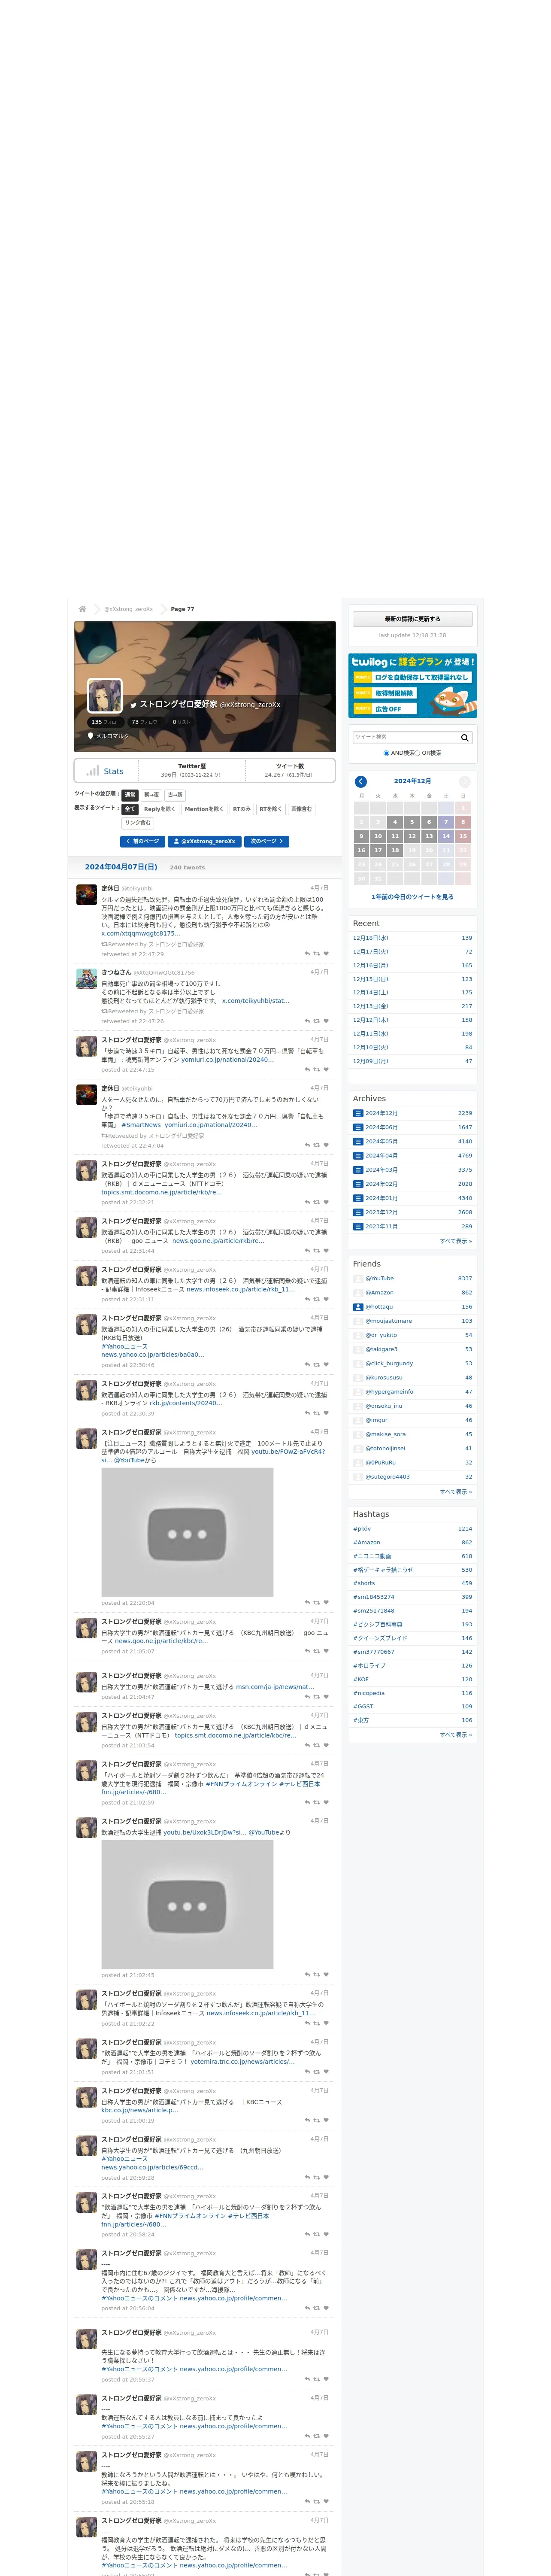Open the 2024年01月 archive
Image resolution: width=551 pixels, height=2576 pixels.
click(381, 1198)
